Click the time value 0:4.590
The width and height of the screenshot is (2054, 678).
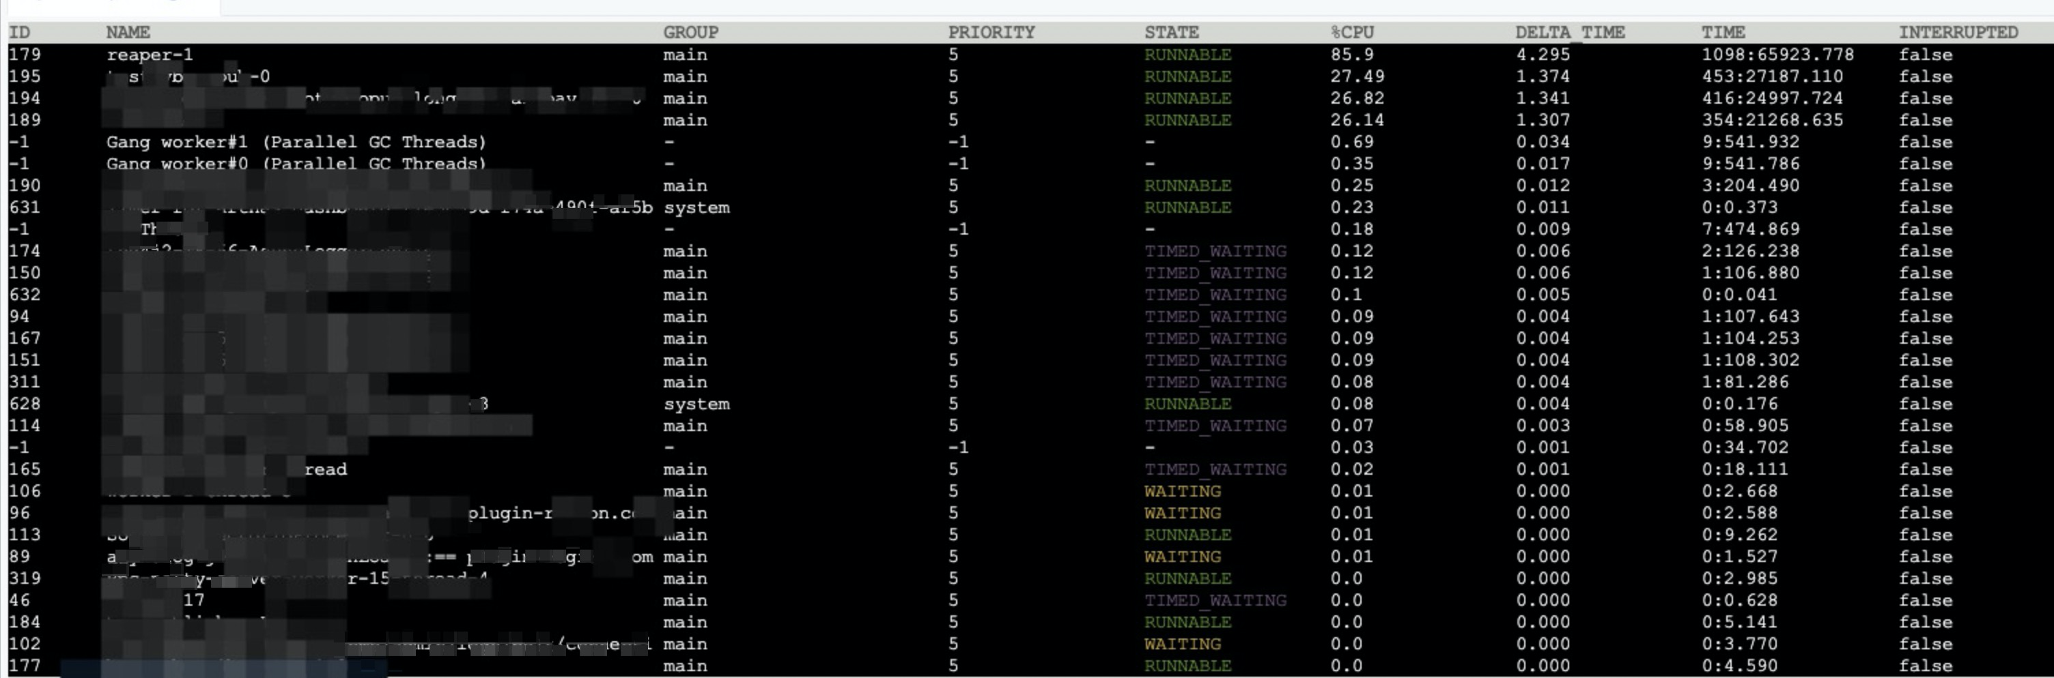(x=1739, y=666)
